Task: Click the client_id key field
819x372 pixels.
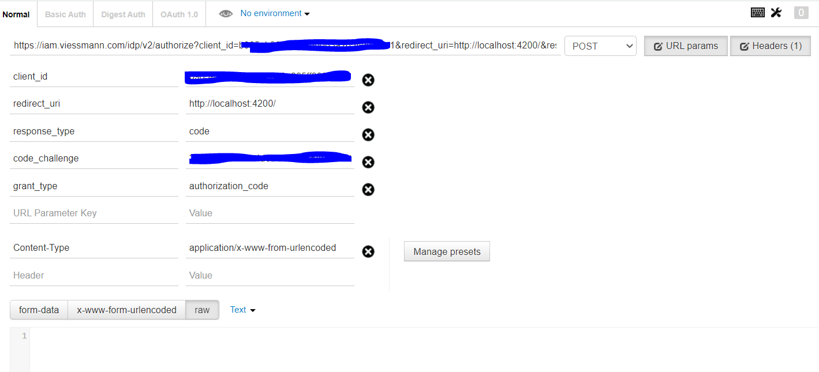Action: [94, 76]
